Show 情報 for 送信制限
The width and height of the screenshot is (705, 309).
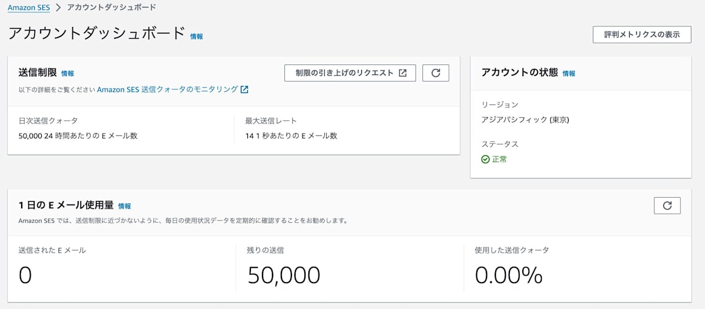tap(68, 74)
